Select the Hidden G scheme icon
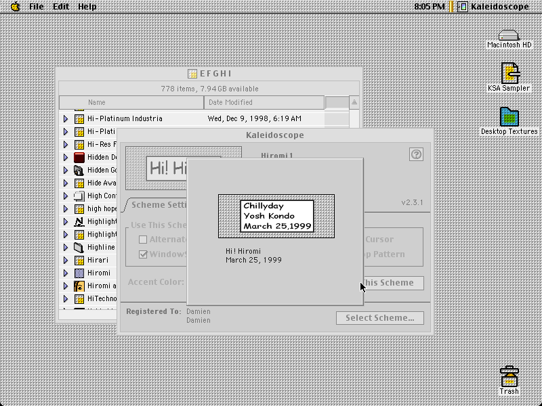This screenshot has height=406, width=542. pos(79,171)
